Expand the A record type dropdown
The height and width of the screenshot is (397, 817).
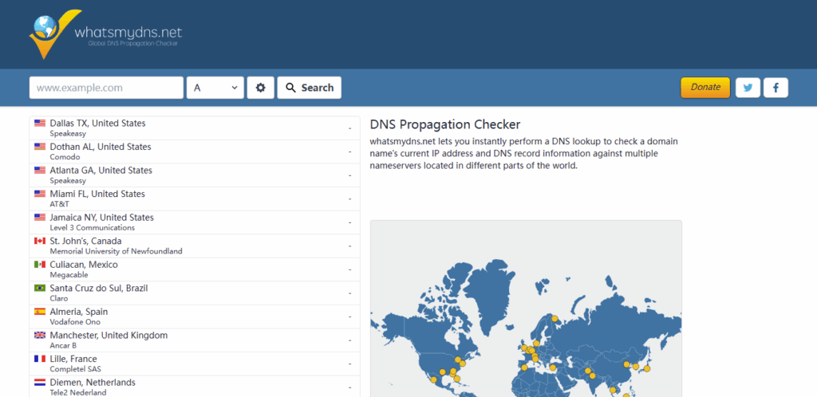(215, 88)
